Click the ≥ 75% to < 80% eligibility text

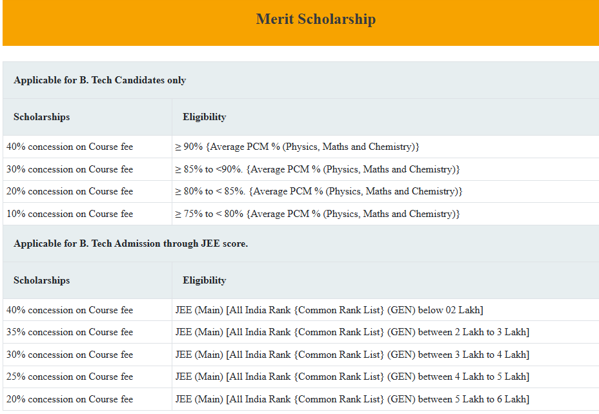(317, 214)
